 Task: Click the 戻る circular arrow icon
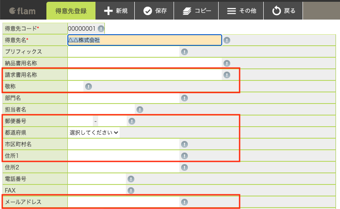tap(277, 11)
